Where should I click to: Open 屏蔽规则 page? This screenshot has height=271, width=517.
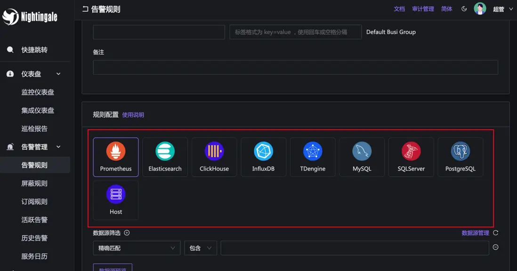[34, 183]
